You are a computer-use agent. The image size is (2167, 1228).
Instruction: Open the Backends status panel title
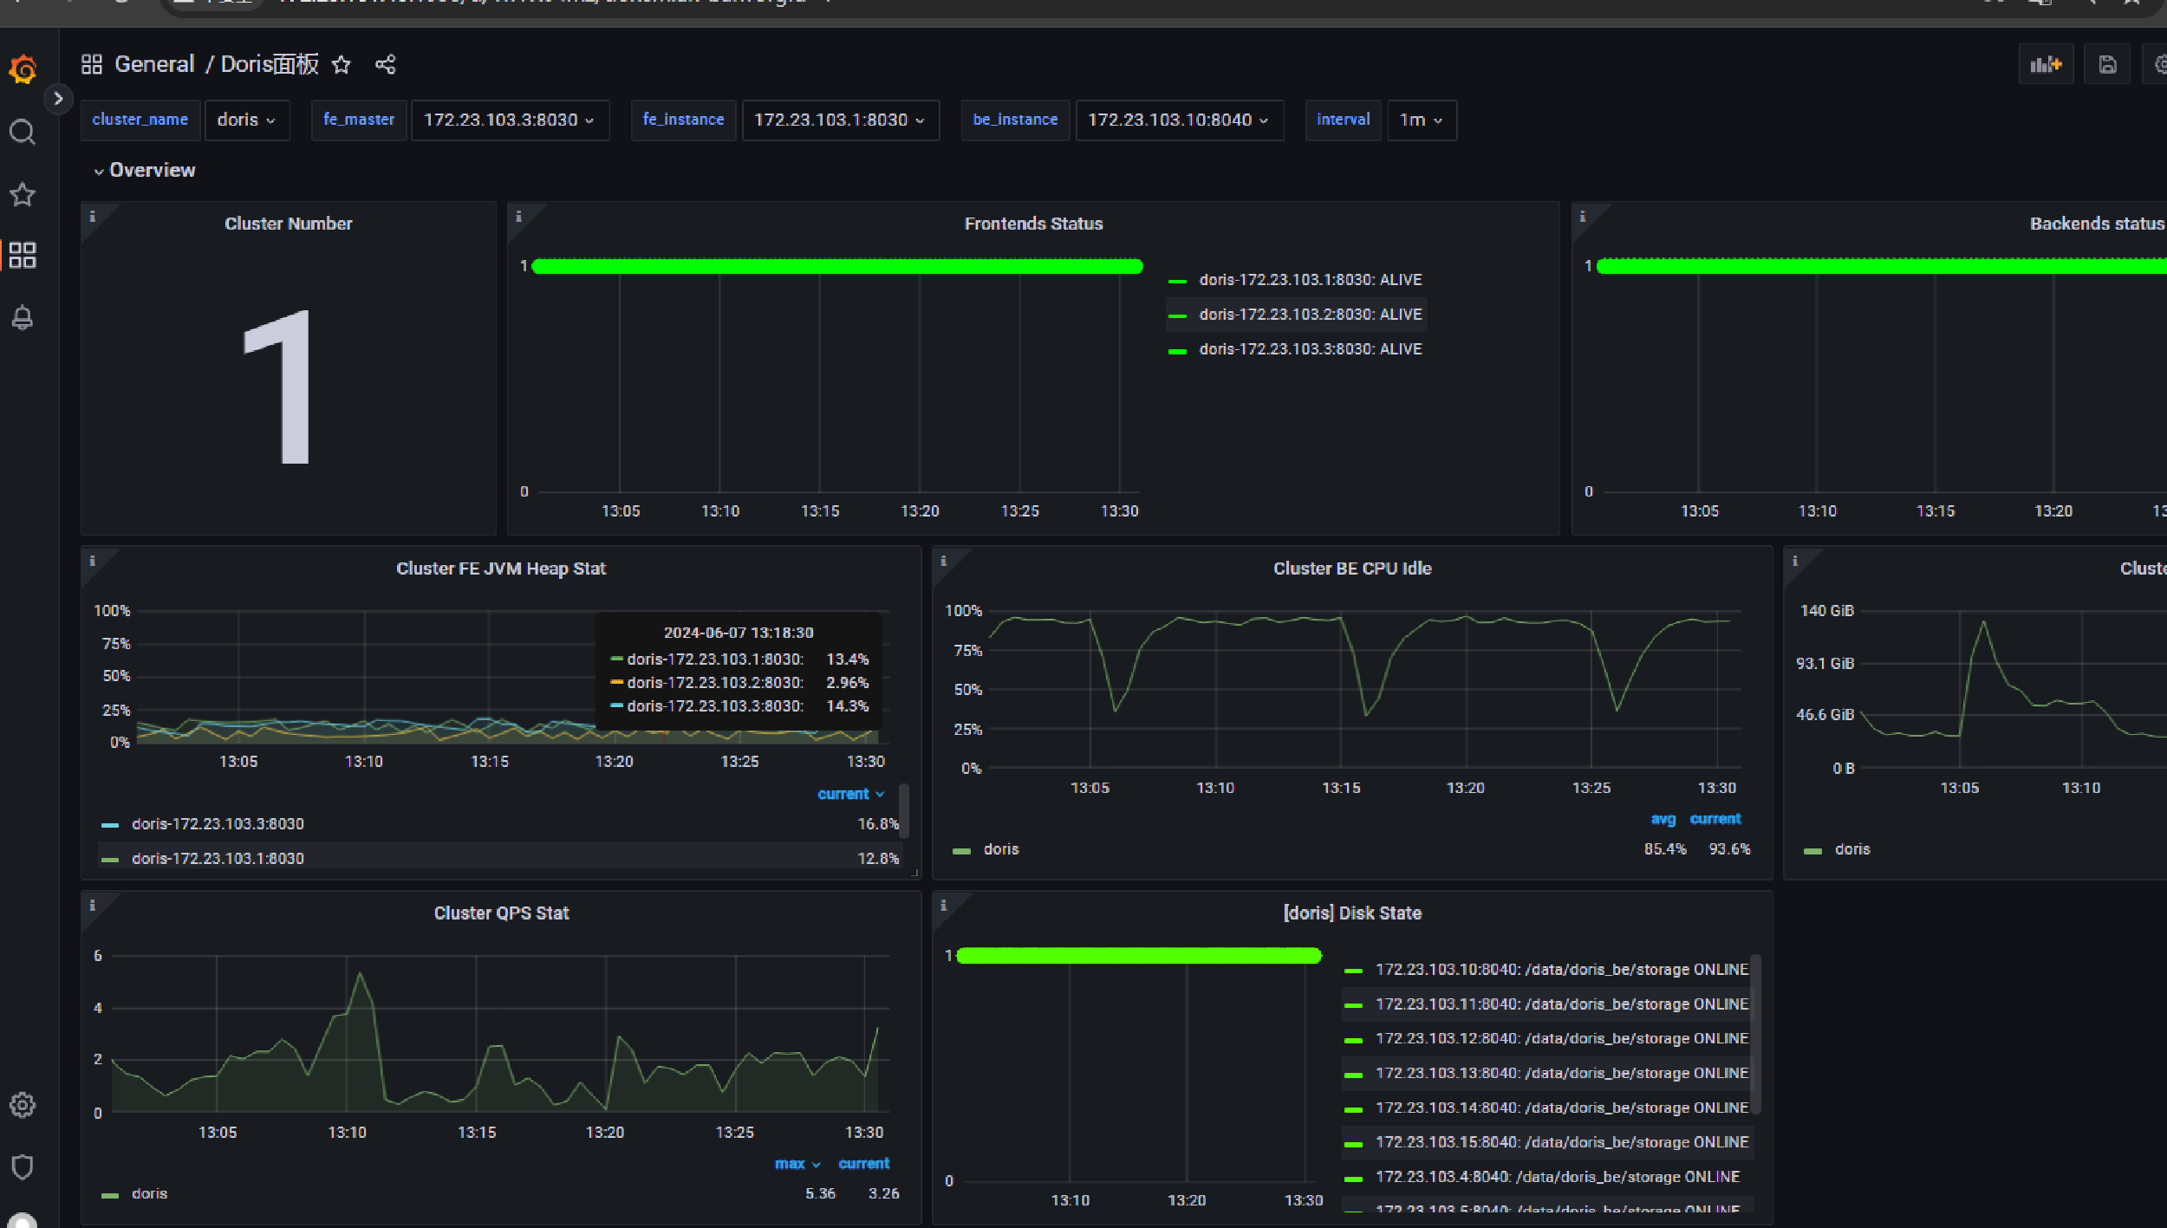(2097, 224)
